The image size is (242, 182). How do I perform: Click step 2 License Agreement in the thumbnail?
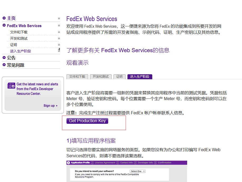coord(103,163)
